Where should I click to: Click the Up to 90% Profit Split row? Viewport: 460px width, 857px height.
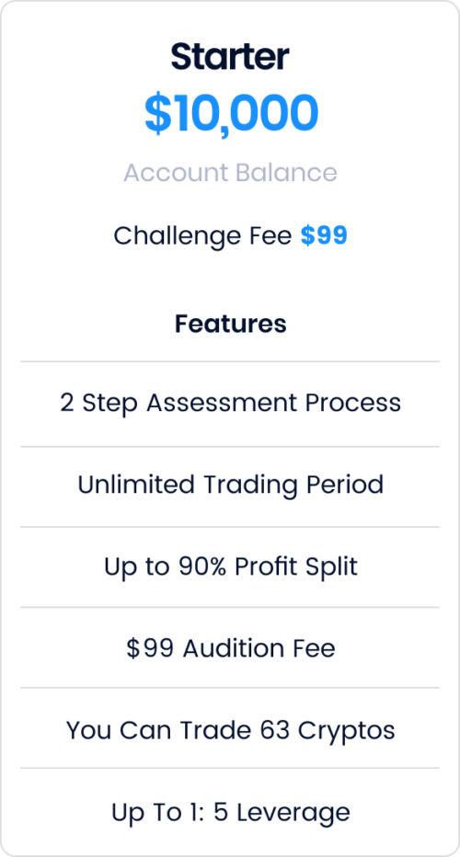click(230, 566)
